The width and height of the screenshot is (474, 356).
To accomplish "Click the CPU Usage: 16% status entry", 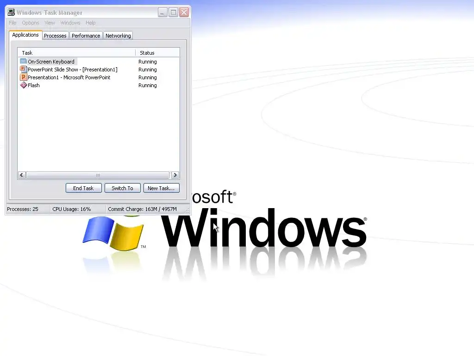I will [x=72, y=209].
